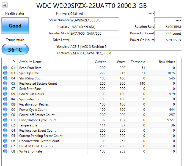184x166 pixels.
Task: Select the Current Pending Sector Count name
Action: coord(41,136)
